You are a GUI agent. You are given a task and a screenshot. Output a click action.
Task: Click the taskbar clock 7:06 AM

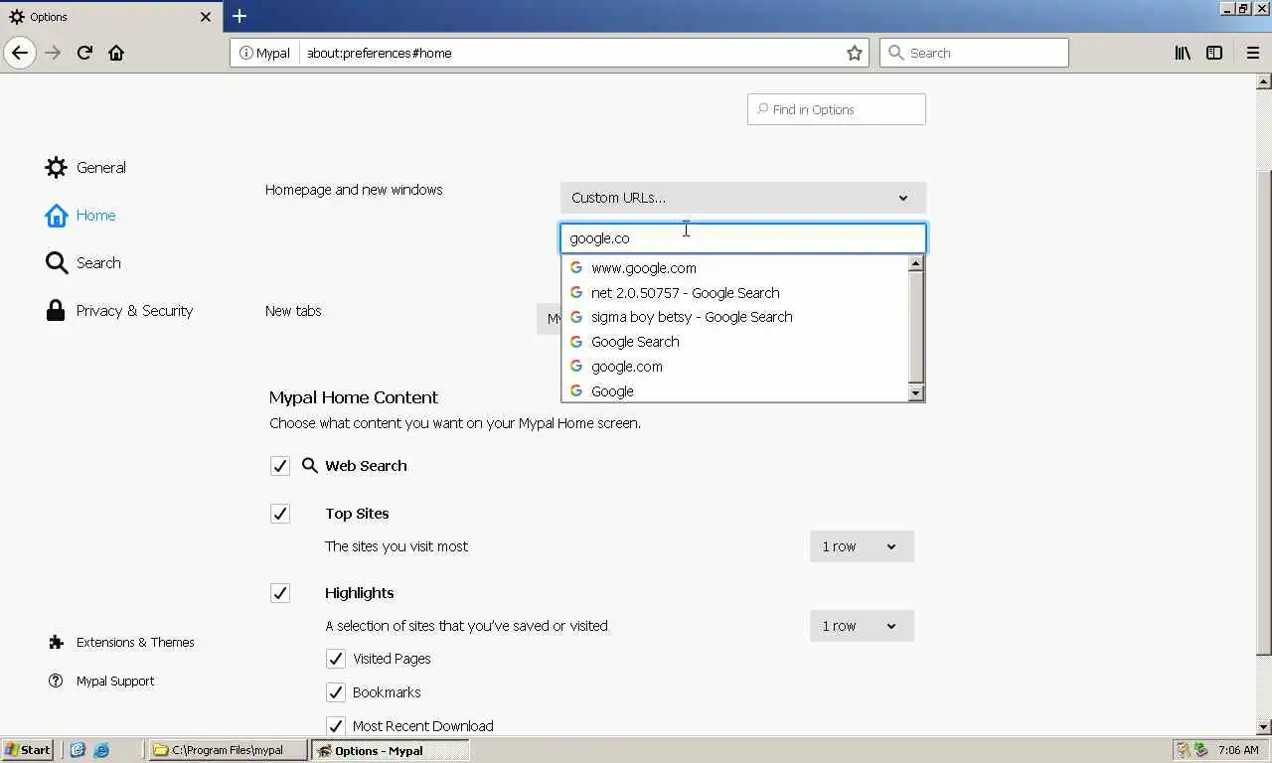(1238, 750)
